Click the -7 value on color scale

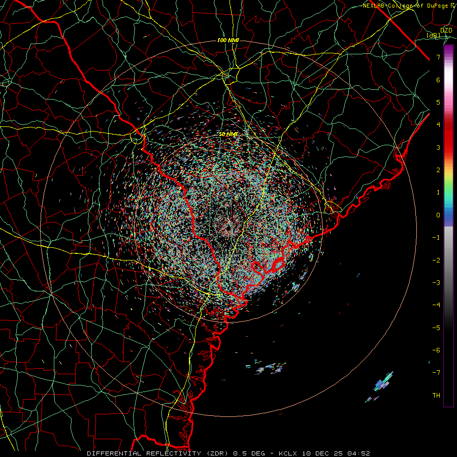[x=436, y=373]
